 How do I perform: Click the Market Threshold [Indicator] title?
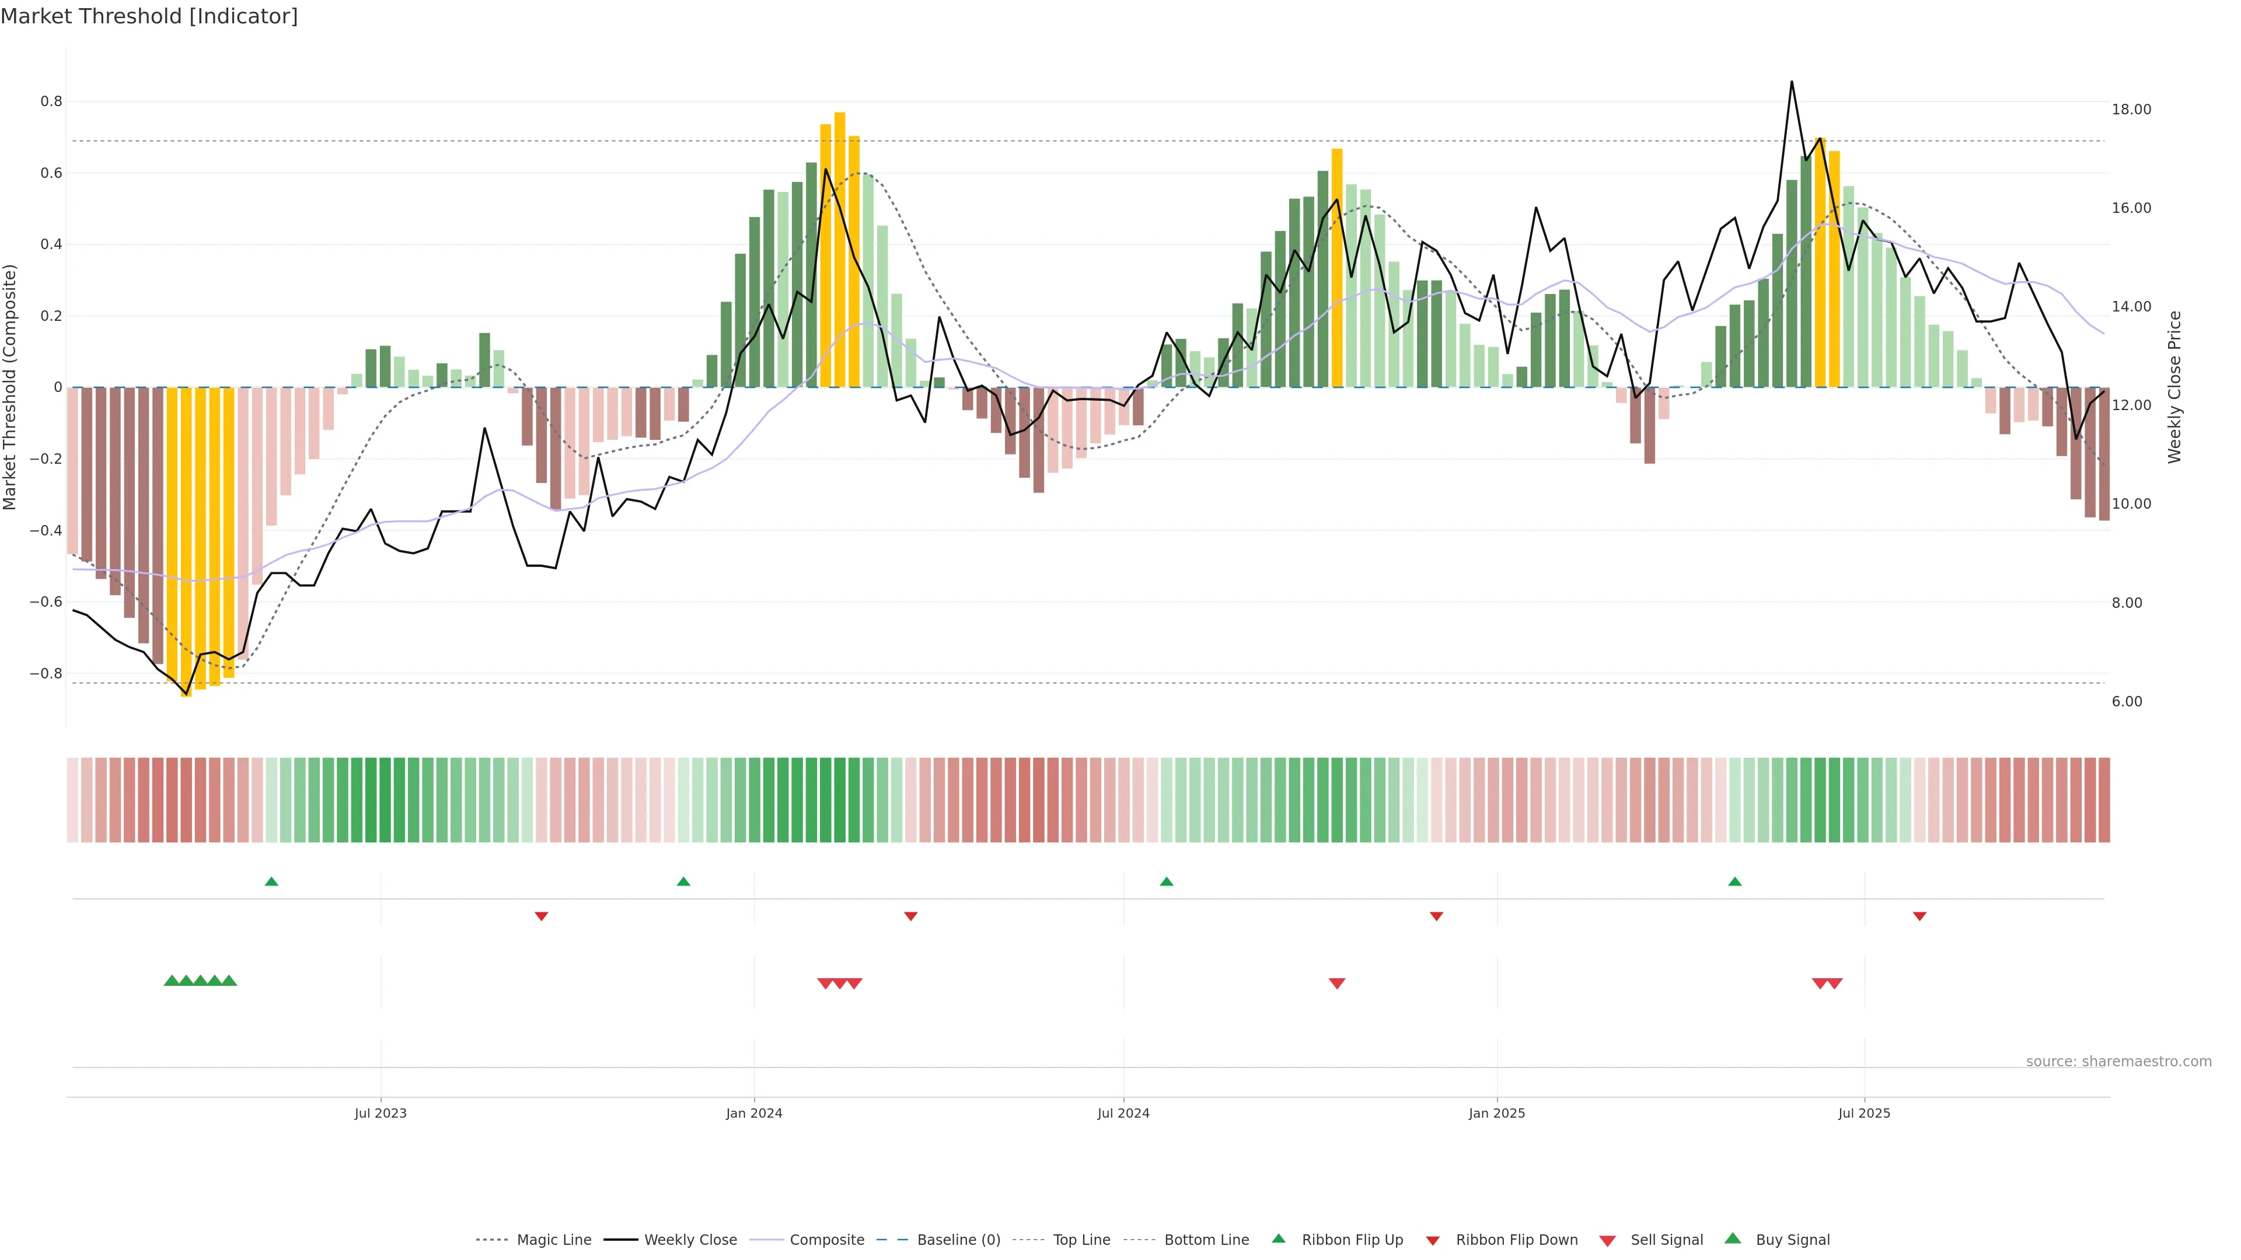(x=149, y=16)
